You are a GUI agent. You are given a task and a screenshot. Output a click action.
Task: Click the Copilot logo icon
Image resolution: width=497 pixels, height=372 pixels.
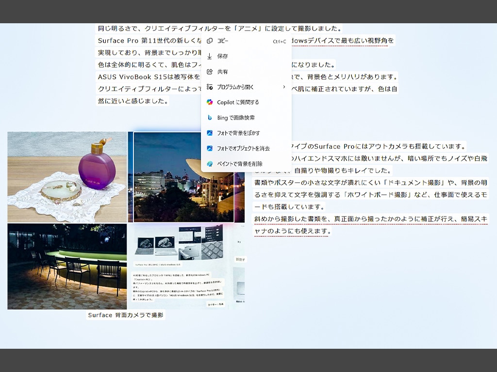point(210,102)
